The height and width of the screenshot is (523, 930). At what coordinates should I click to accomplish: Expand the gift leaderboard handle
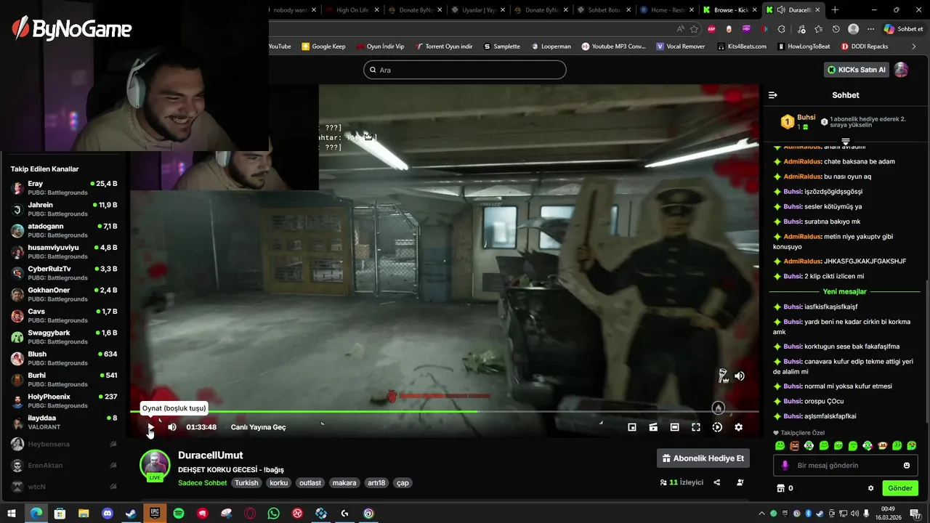pyautogui.click(x=846, y=141)
